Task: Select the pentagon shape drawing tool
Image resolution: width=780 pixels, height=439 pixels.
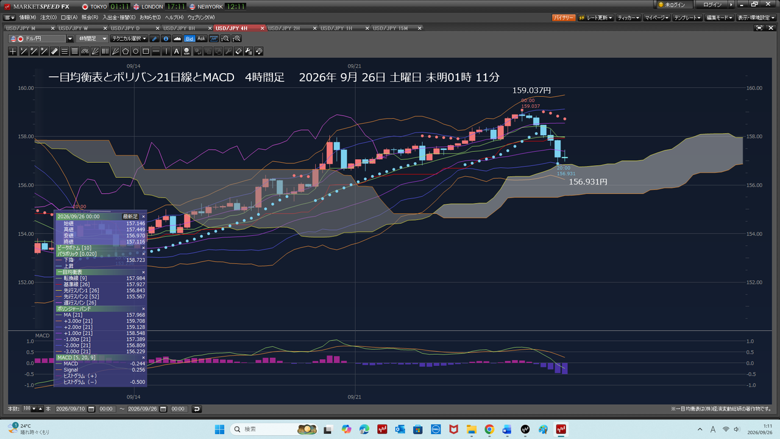Action: 126,51
